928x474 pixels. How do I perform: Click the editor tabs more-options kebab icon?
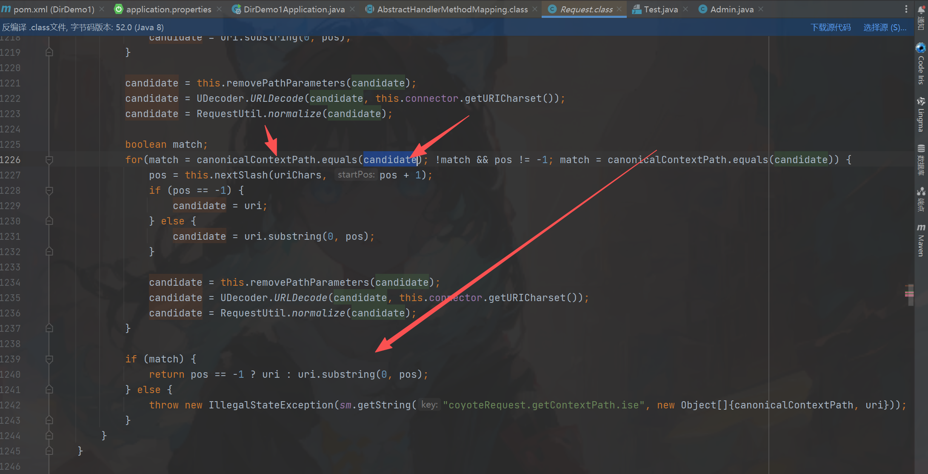906,9
